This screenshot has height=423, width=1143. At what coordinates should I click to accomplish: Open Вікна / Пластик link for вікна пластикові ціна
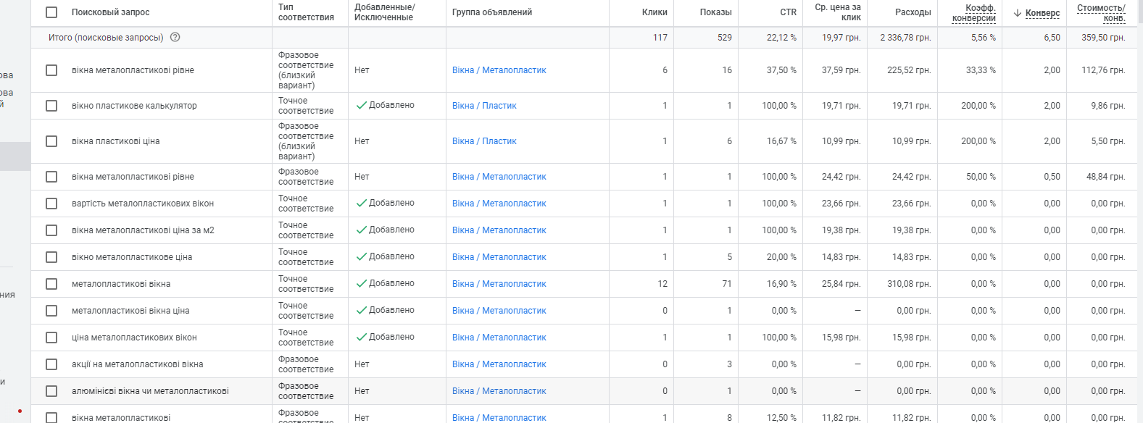(x=484, y=141)
